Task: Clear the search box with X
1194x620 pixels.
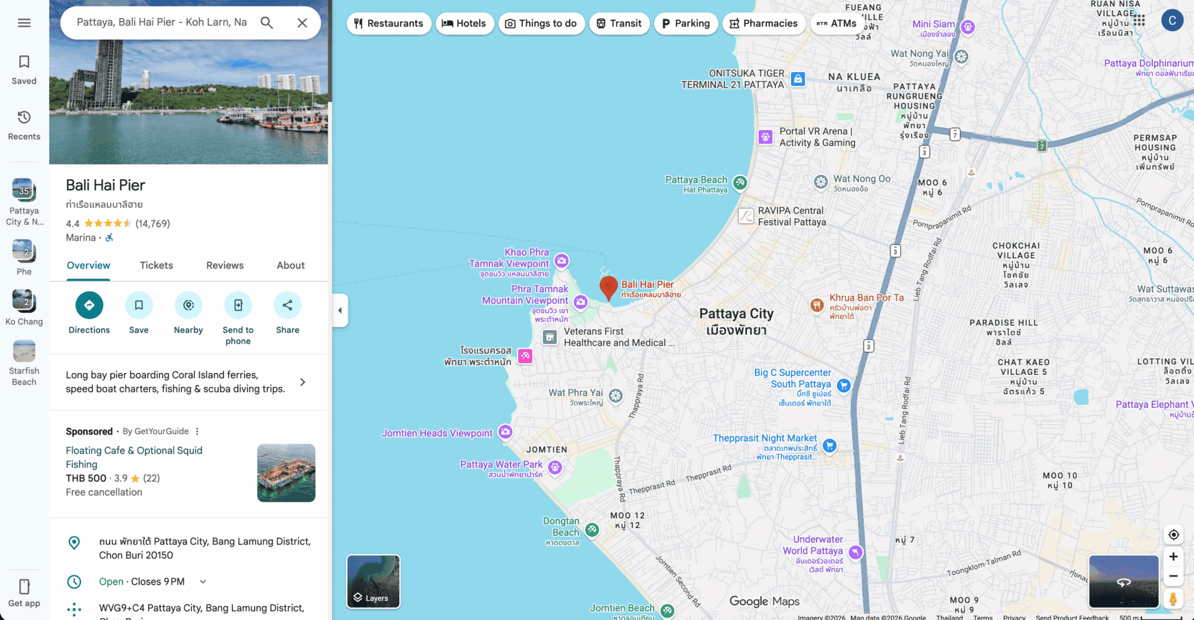Action: click(x=302, y=23)
